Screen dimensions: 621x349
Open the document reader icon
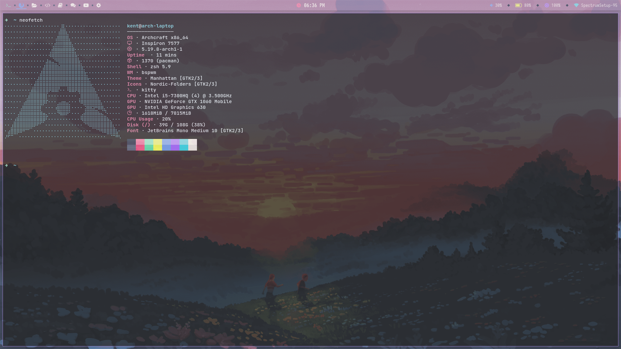(60, 5)
